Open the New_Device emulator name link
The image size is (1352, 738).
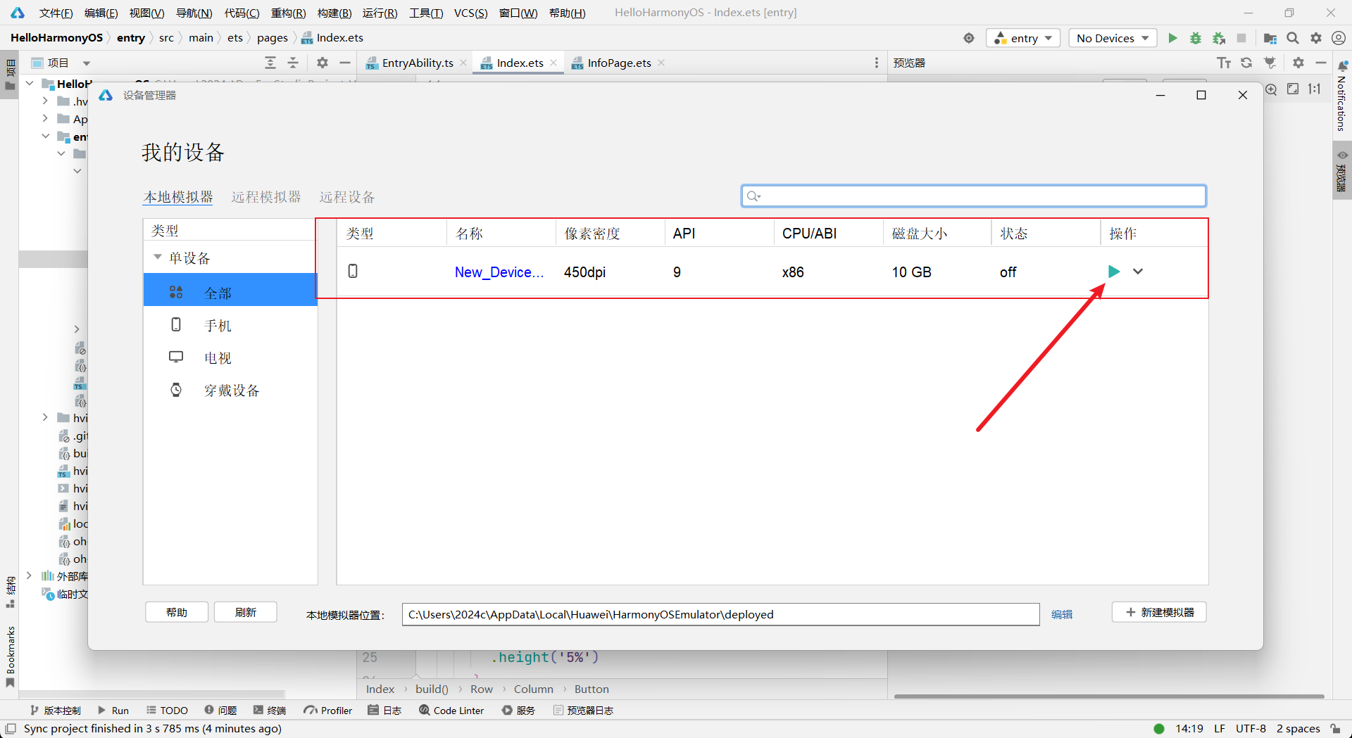pos(499,272)
